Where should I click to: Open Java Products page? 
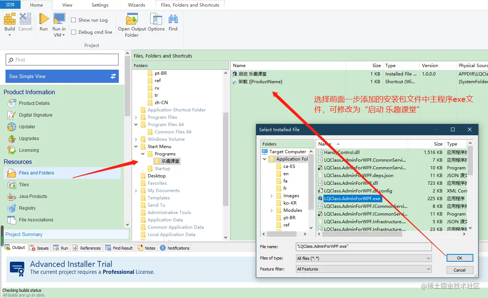[33, 196]
